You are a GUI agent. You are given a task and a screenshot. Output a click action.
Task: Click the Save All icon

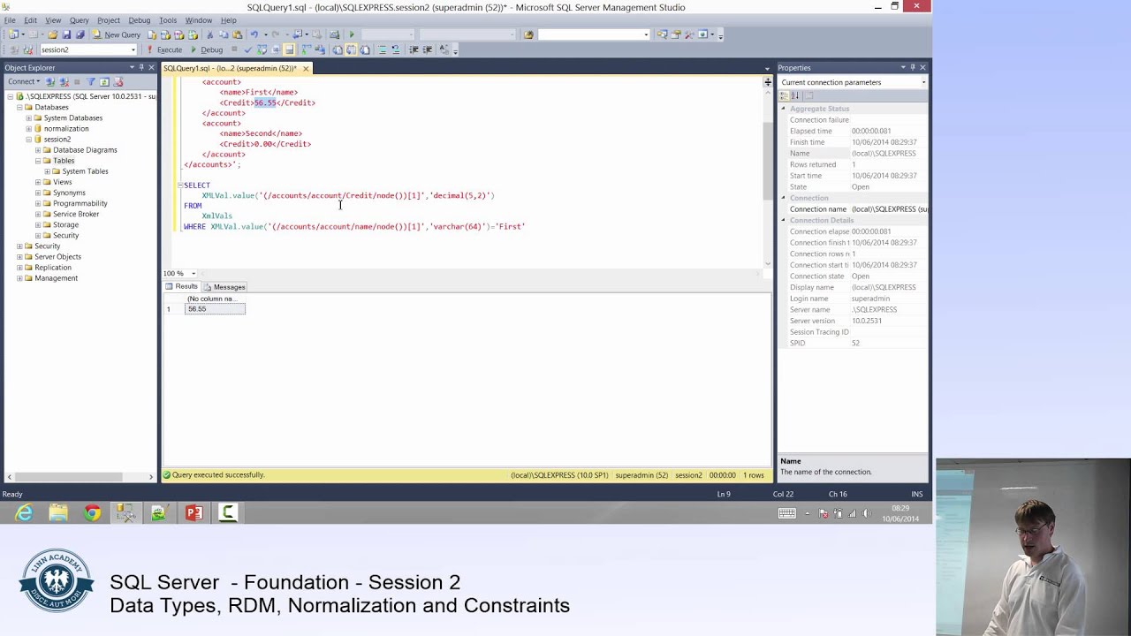80,34
